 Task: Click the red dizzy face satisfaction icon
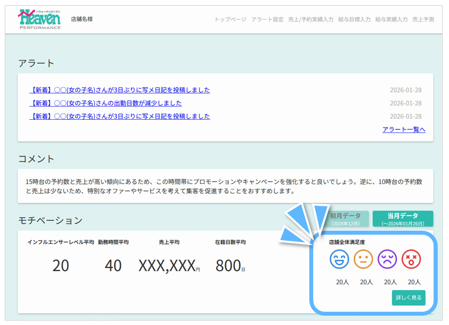(411, 259)
